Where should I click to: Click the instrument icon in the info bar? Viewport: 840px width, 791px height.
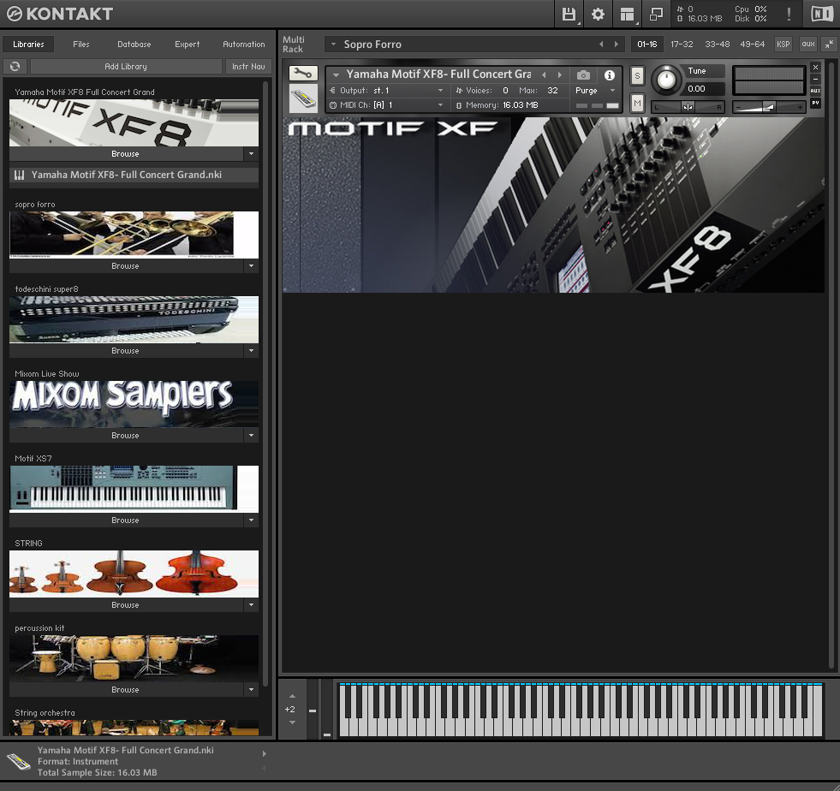pos(19,761)
